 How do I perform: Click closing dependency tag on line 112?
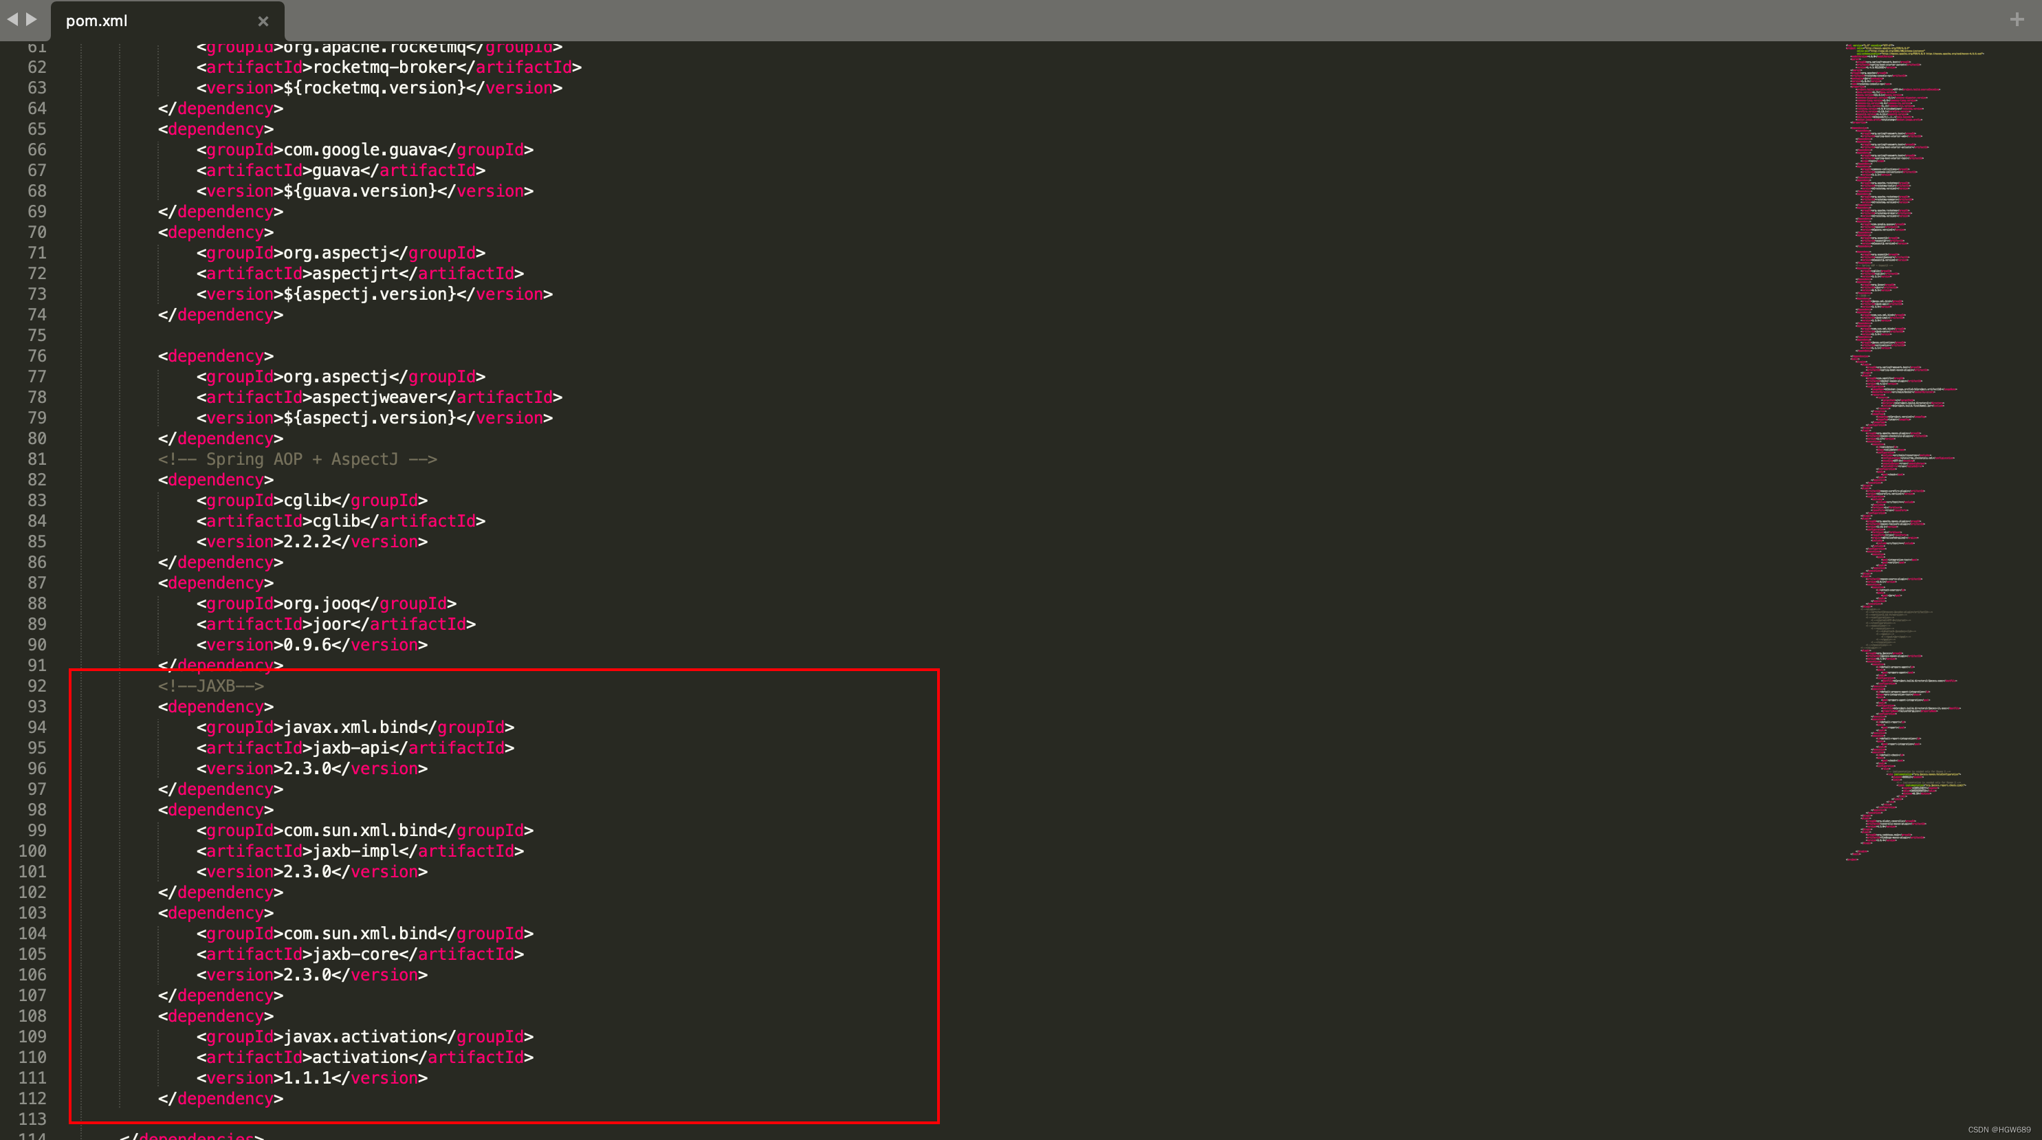click(221, 1098)
